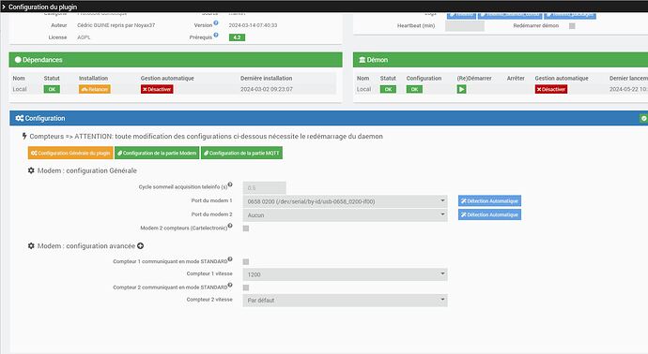Toggle the Redémarrer démon checkbox
The height and width of the screenshot is (354, 648).
[x=572, y=26]
